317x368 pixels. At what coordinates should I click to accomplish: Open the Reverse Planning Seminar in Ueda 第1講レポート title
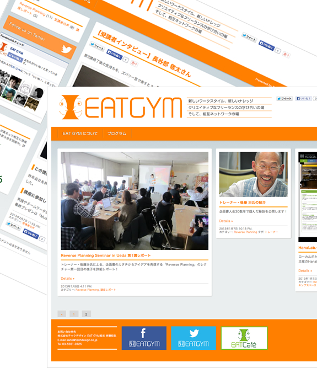pos(106,255)
